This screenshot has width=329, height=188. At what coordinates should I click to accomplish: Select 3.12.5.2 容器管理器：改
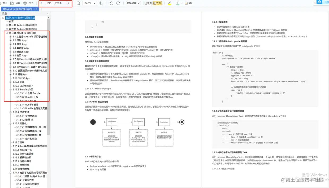[x=29, y=131]
